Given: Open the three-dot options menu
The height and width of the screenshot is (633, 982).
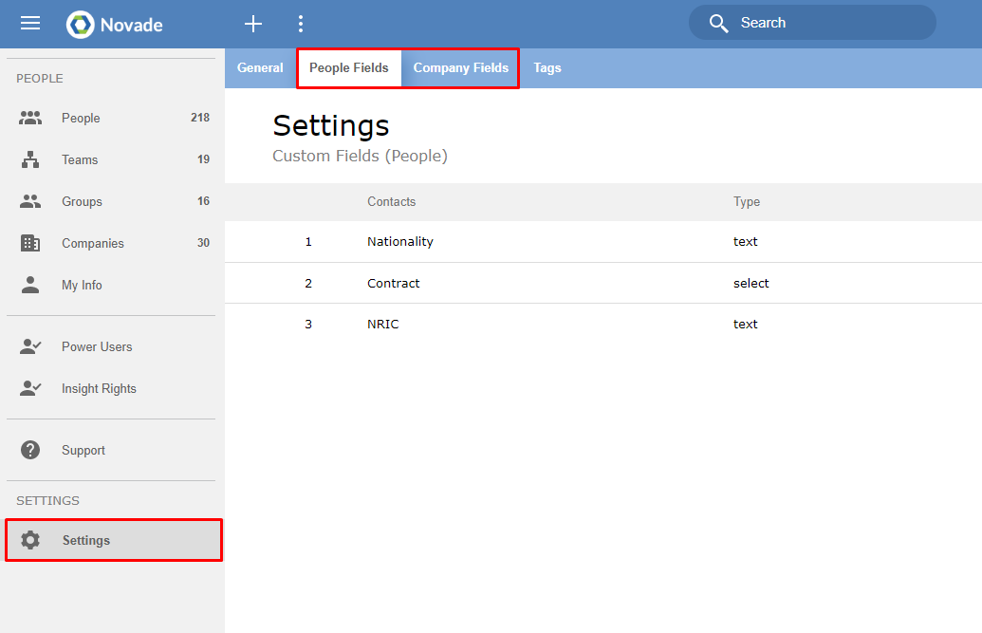Looking at the screenshot, I should pyautogui.click(x=301, y=24).
